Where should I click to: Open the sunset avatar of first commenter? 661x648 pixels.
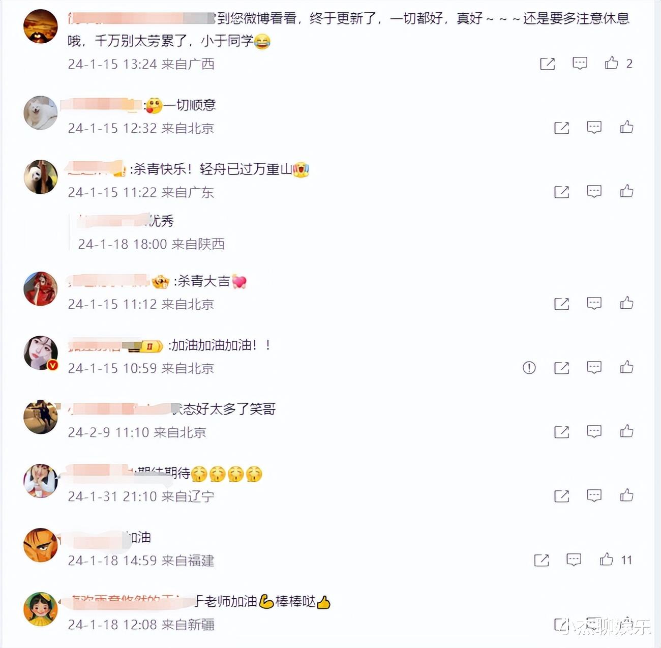click(41, 26)
